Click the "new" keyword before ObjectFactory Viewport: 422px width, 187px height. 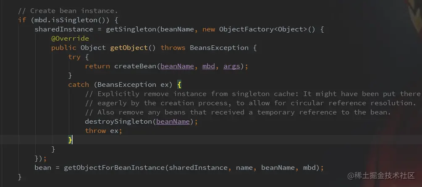pyautogui.click(x=209, y=29)
